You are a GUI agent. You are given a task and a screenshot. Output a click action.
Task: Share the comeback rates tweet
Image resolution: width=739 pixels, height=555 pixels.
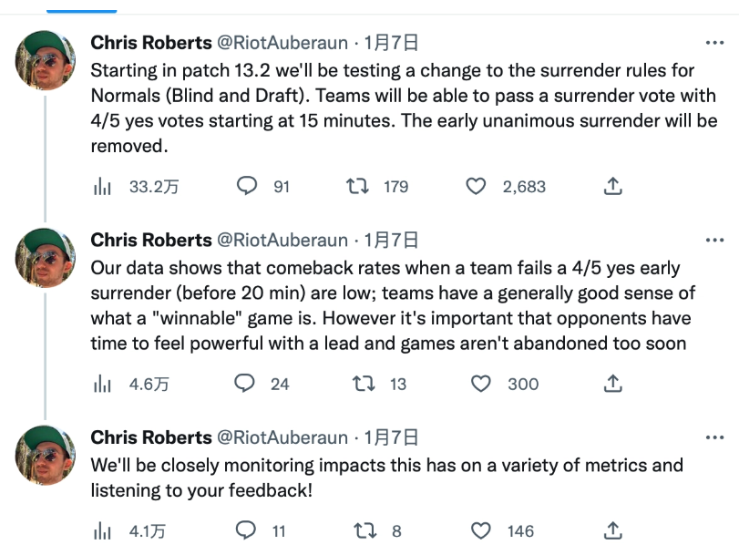612,384
